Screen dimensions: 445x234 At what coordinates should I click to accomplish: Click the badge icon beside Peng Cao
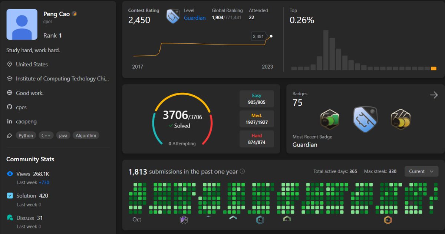[x=74, y=14]
